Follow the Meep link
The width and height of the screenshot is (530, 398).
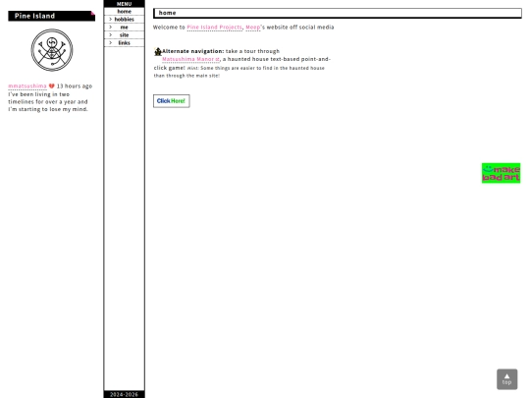tap(253, 28)
